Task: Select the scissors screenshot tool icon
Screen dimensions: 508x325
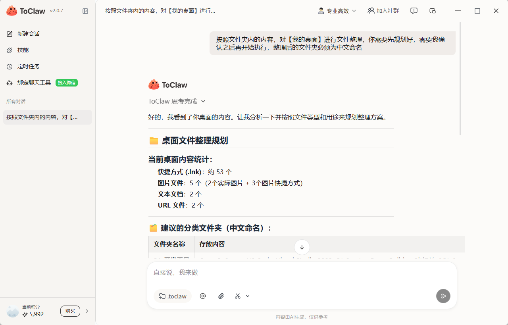Action: tap(237, 296)
